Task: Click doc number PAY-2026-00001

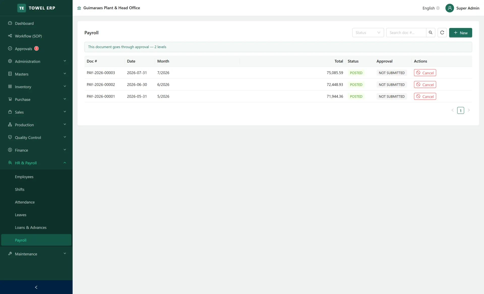Action: [x=101, y=96]
